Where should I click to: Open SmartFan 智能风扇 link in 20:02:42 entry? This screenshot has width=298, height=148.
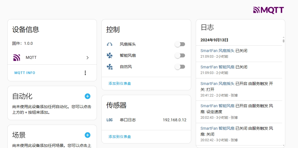217,128
